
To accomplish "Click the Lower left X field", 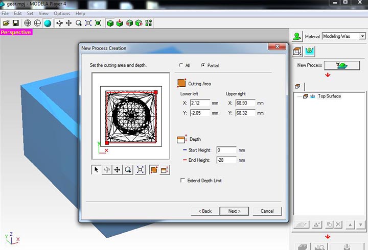I will point(200,103).
